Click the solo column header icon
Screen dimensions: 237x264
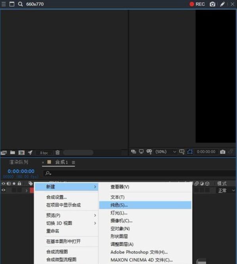click(14, 184)
